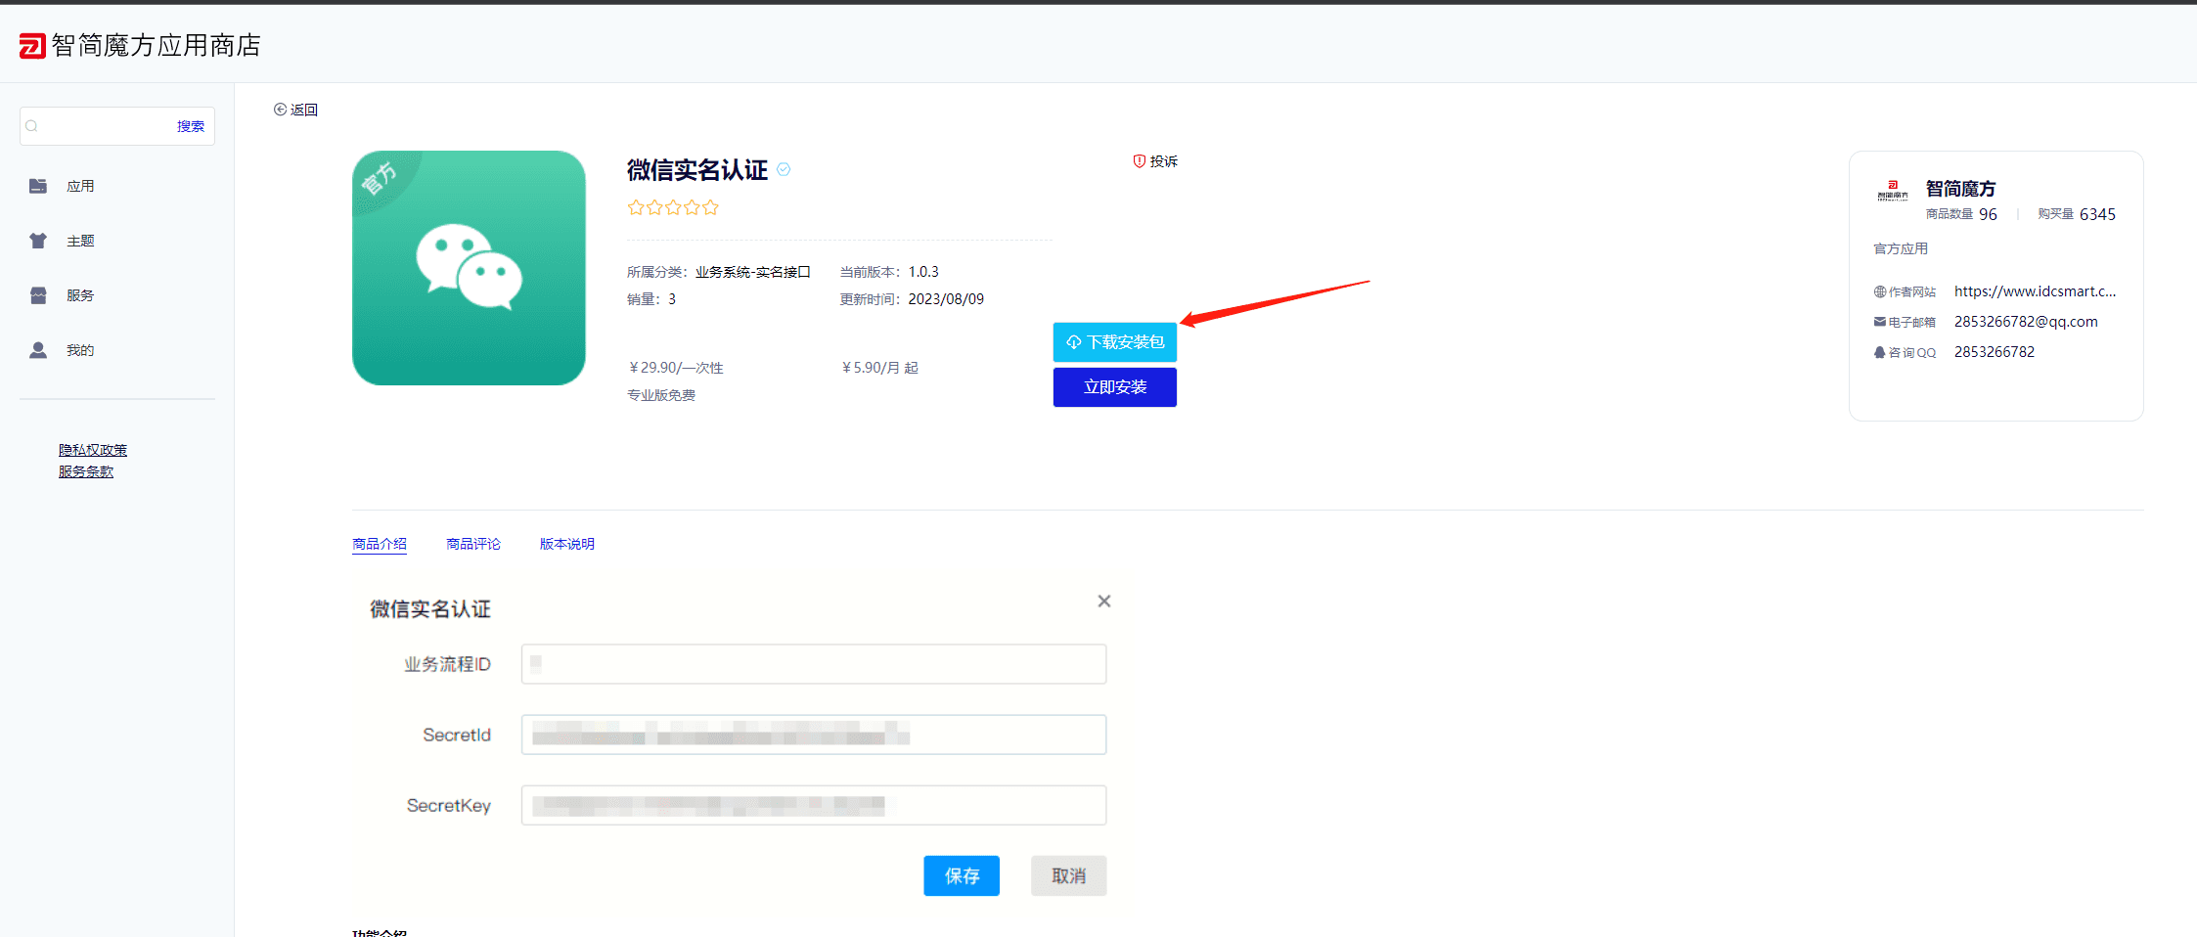
Task: Click the ¥29.90/一次性 price text
Action: click(x=676, y=368)
